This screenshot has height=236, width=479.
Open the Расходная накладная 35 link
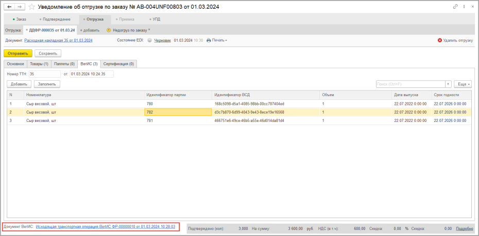tap(58, 40)
